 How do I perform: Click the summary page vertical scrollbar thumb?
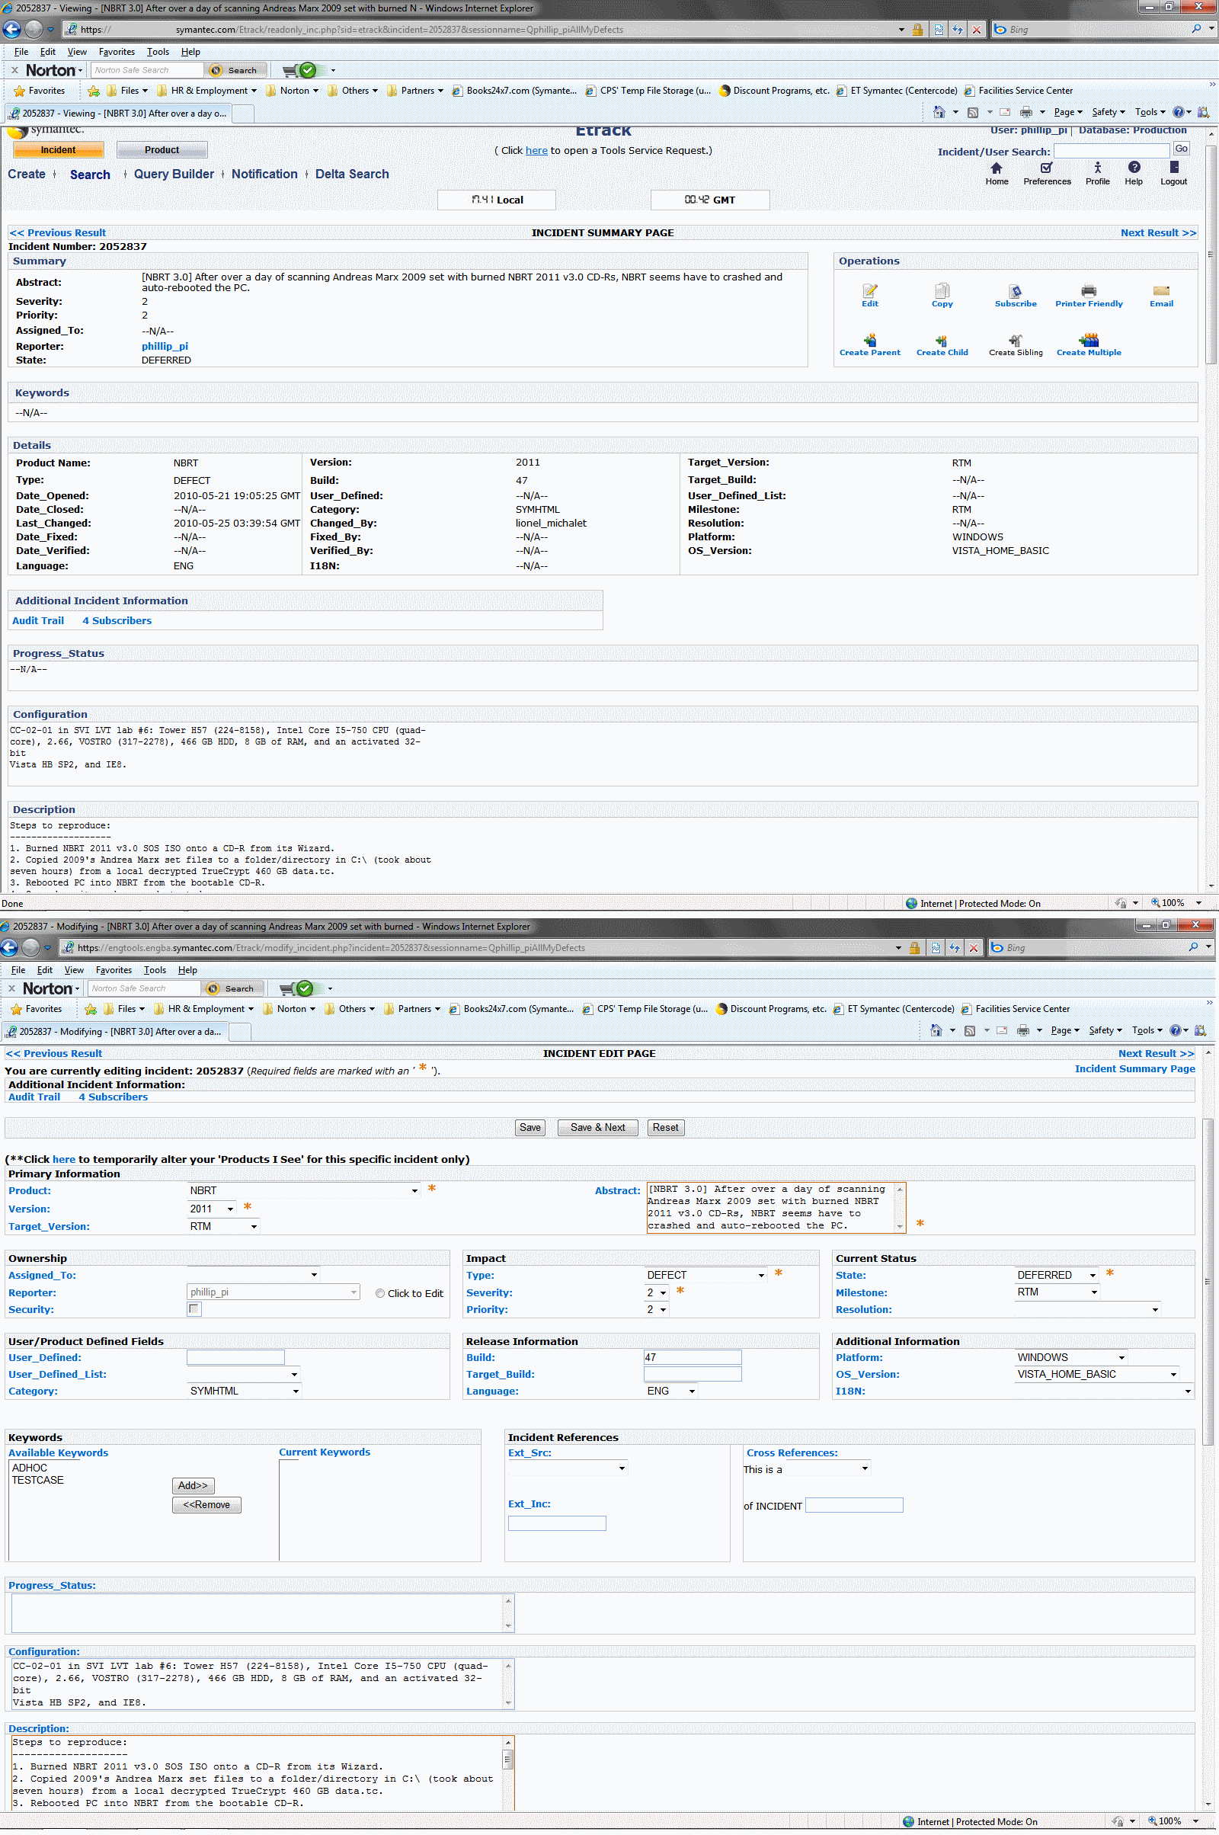click(1210, 253)
